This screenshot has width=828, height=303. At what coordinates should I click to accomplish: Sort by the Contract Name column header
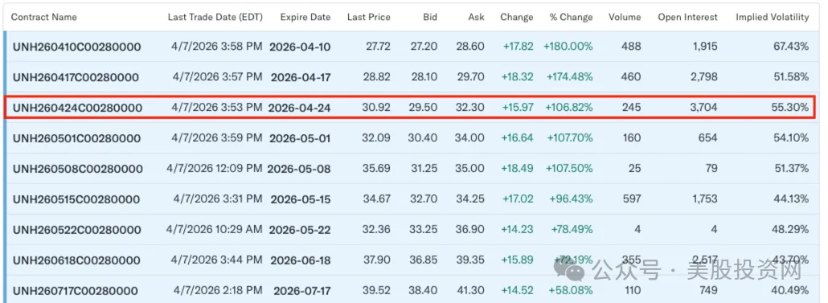[x=44, y=17]
